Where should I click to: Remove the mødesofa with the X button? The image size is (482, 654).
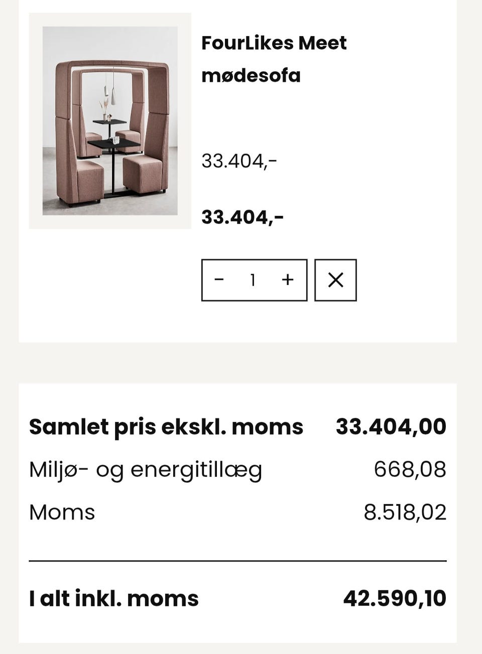335,280
